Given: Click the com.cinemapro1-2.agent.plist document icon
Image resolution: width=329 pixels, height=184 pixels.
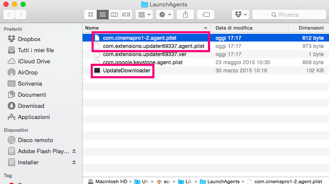Looking at the screenshot, I should click(97, 38).
